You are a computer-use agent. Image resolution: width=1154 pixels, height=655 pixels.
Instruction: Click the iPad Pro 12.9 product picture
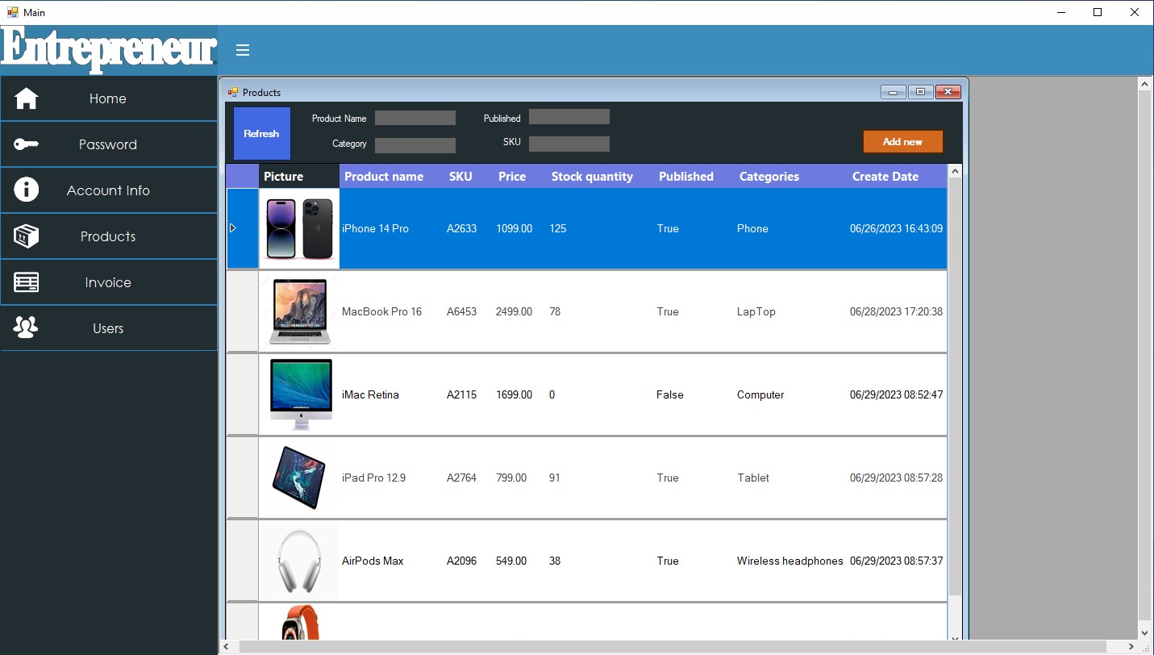tap(299, 478)
